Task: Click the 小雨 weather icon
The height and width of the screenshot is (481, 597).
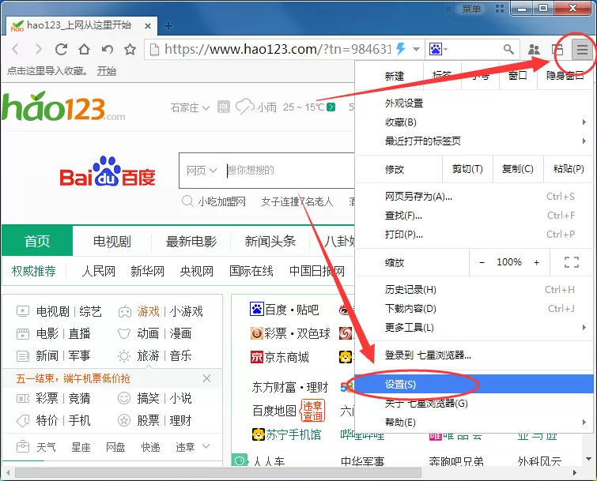Action: pos(244,107)
